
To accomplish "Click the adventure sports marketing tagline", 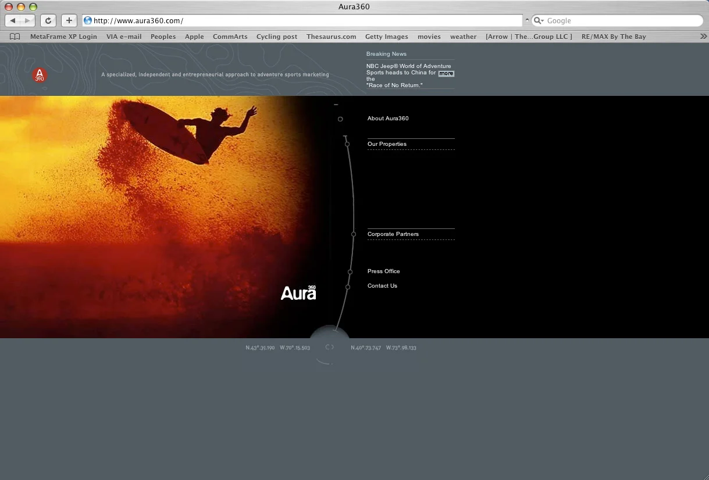I will coord(215,75).
